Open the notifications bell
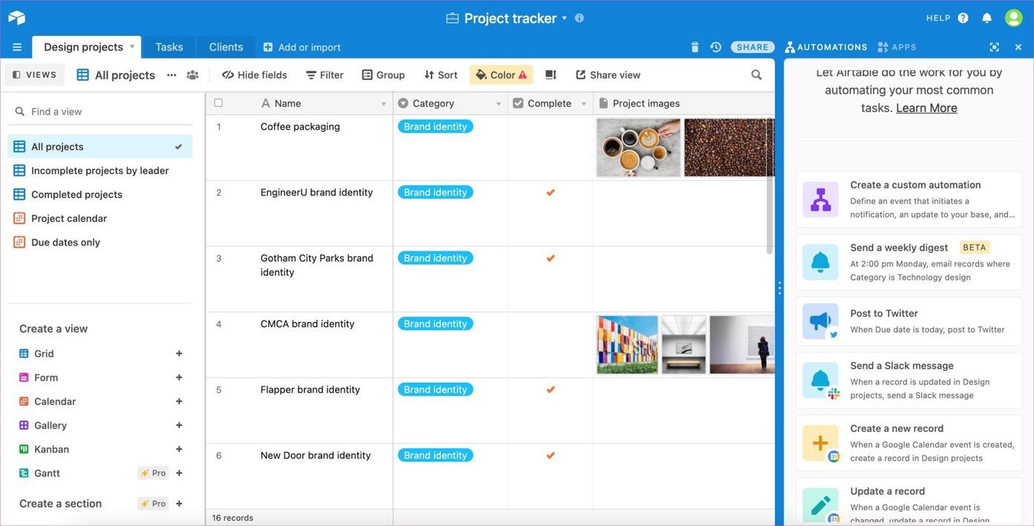Screen dimensions: 1034x526 click(x=986, y=18)
